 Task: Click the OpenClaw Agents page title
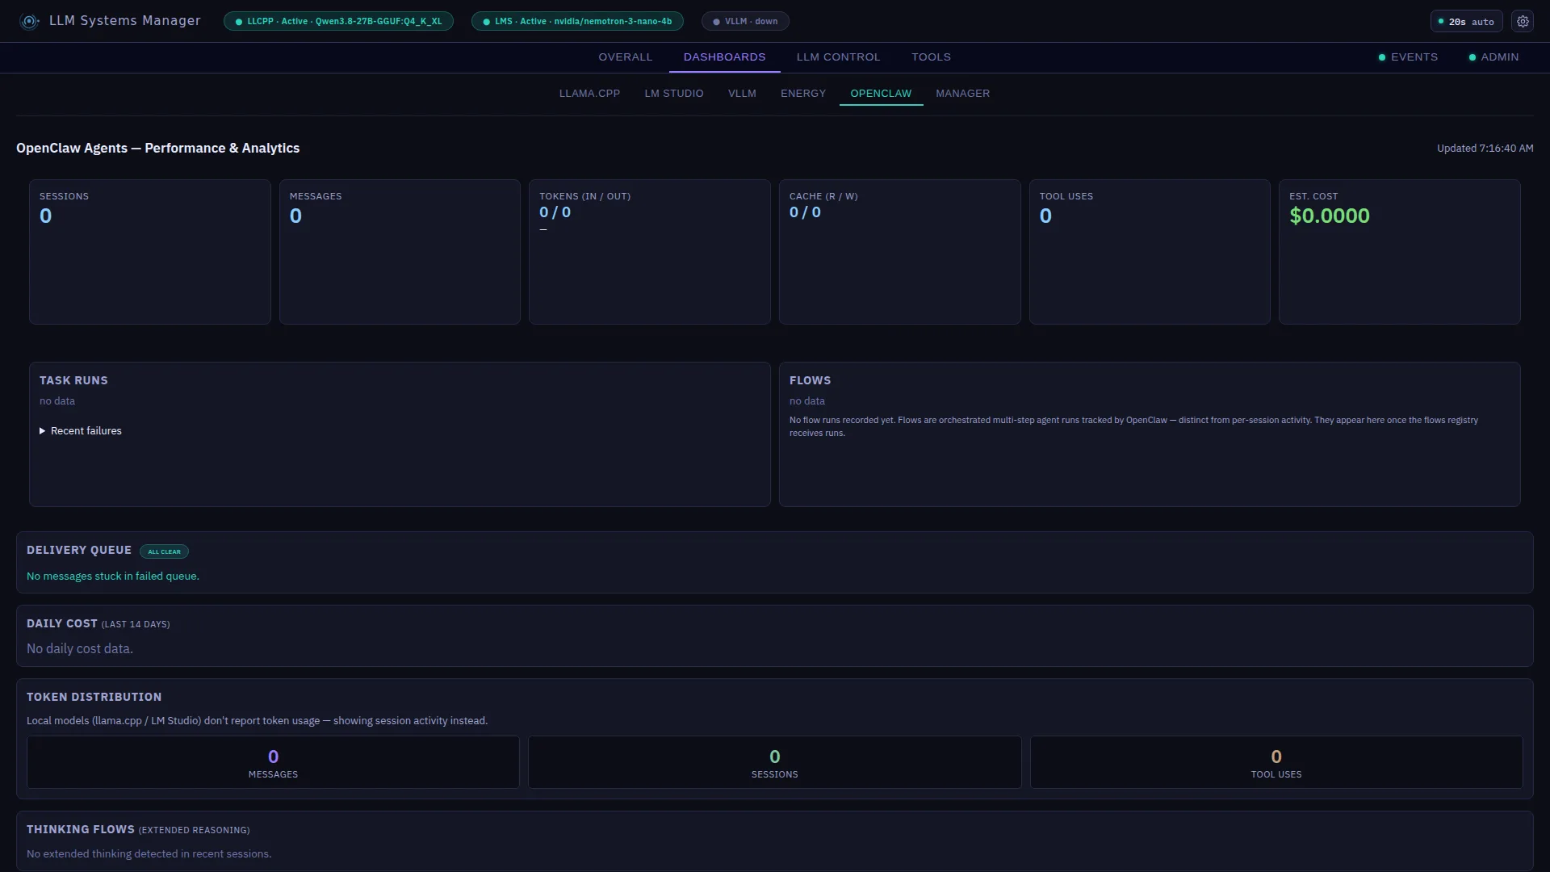[158, 149]
